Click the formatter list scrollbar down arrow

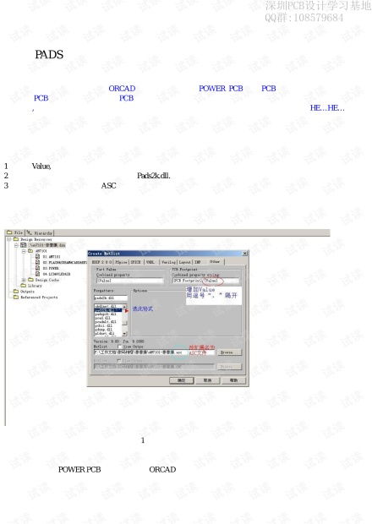point(124,334)
